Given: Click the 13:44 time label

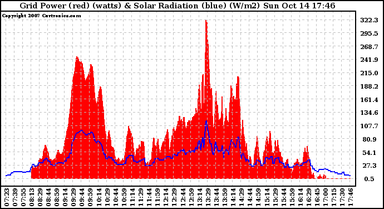Looking at the screenshot, I should click(x=216, y=197).
